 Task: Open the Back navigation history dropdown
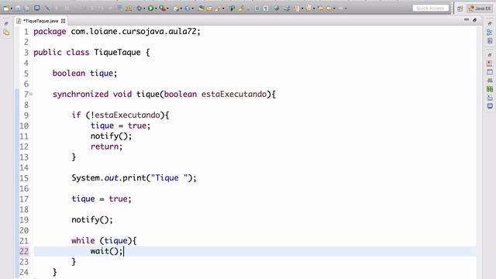[x=334, y=9]
